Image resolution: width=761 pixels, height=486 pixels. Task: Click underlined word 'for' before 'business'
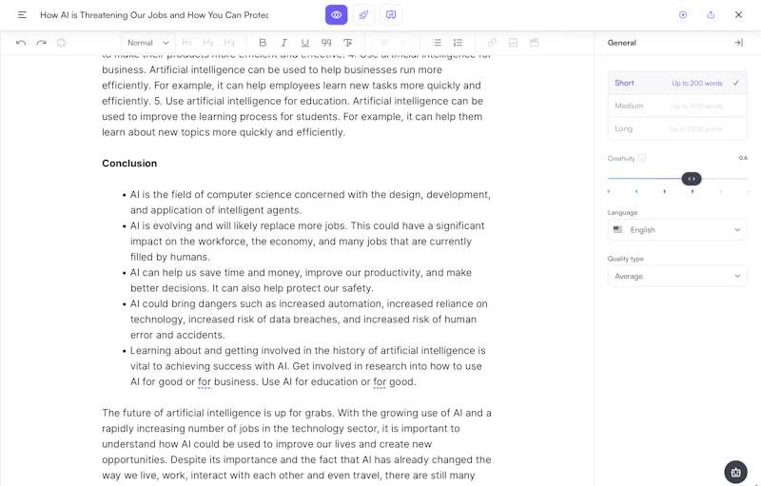pos(205,381)
